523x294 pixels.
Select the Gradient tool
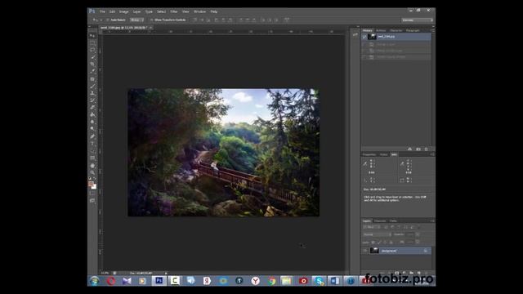[x=92, y=114]
